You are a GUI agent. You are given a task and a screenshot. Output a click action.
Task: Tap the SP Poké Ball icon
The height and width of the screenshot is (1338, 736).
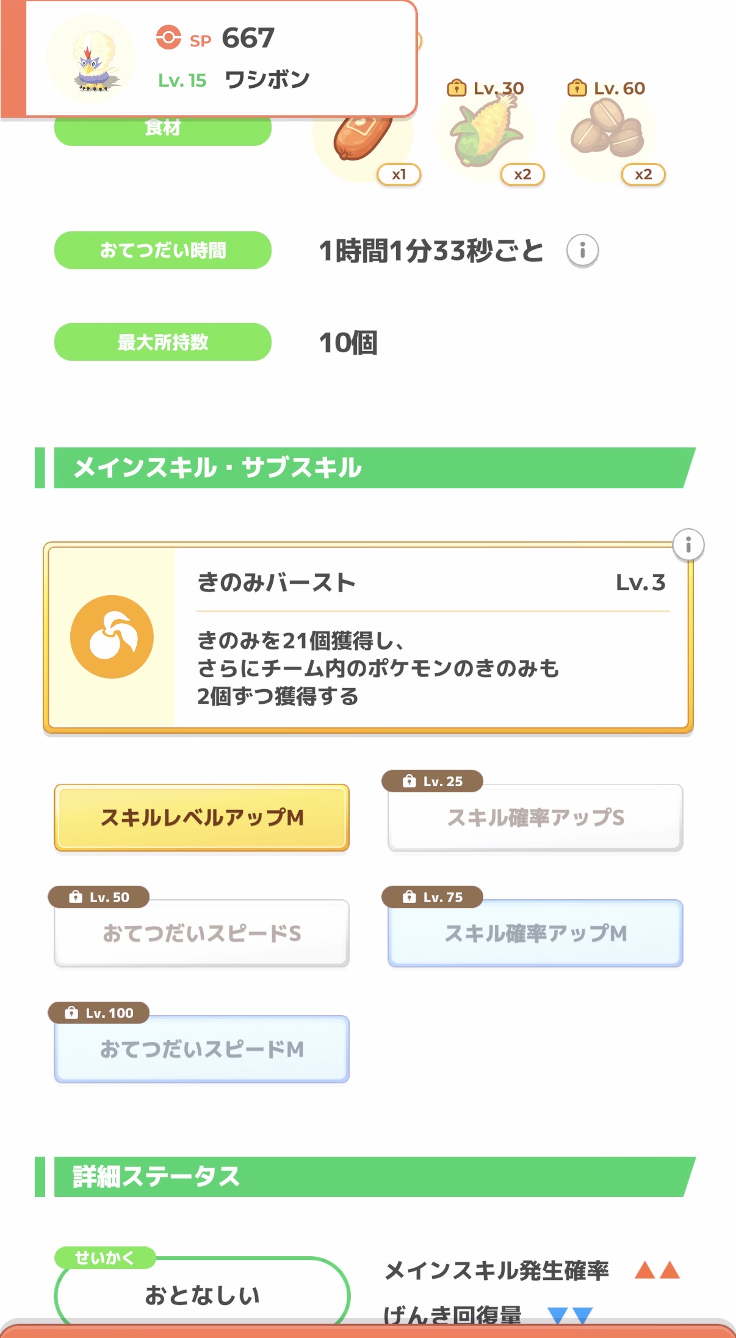pos(168,37)
